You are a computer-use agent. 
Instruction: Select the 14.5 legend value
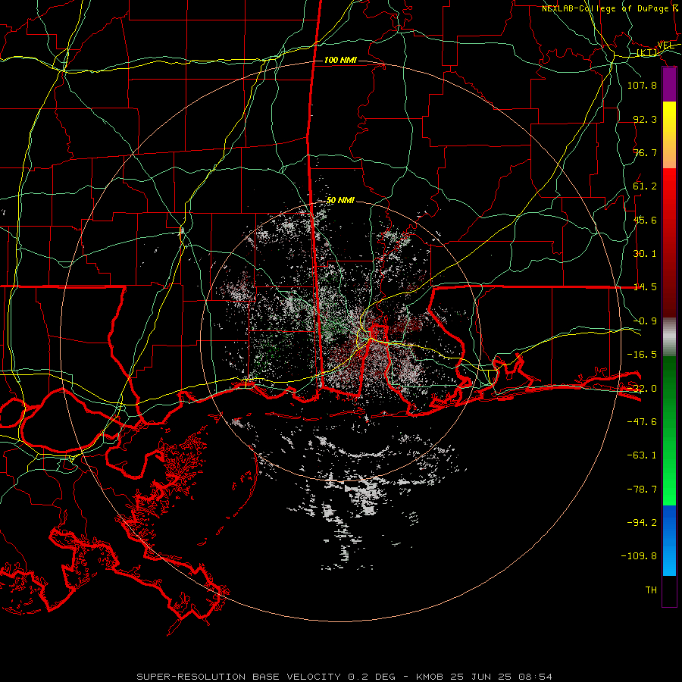pos(645,287)
